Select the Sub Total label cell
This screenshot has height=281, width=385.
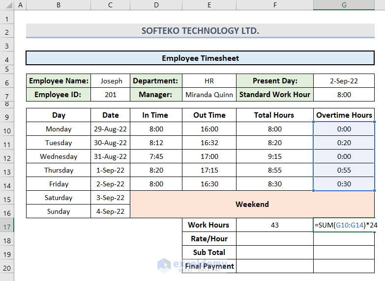tap(209, 253)
